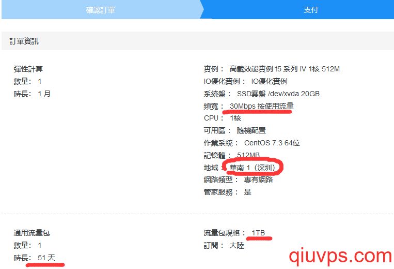
Task: Click the 30Mbps 按使用流量 bandwidth value
Action: (x=262, y=106)
